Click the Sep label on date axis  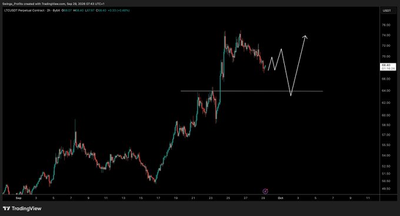pos(19,198)
